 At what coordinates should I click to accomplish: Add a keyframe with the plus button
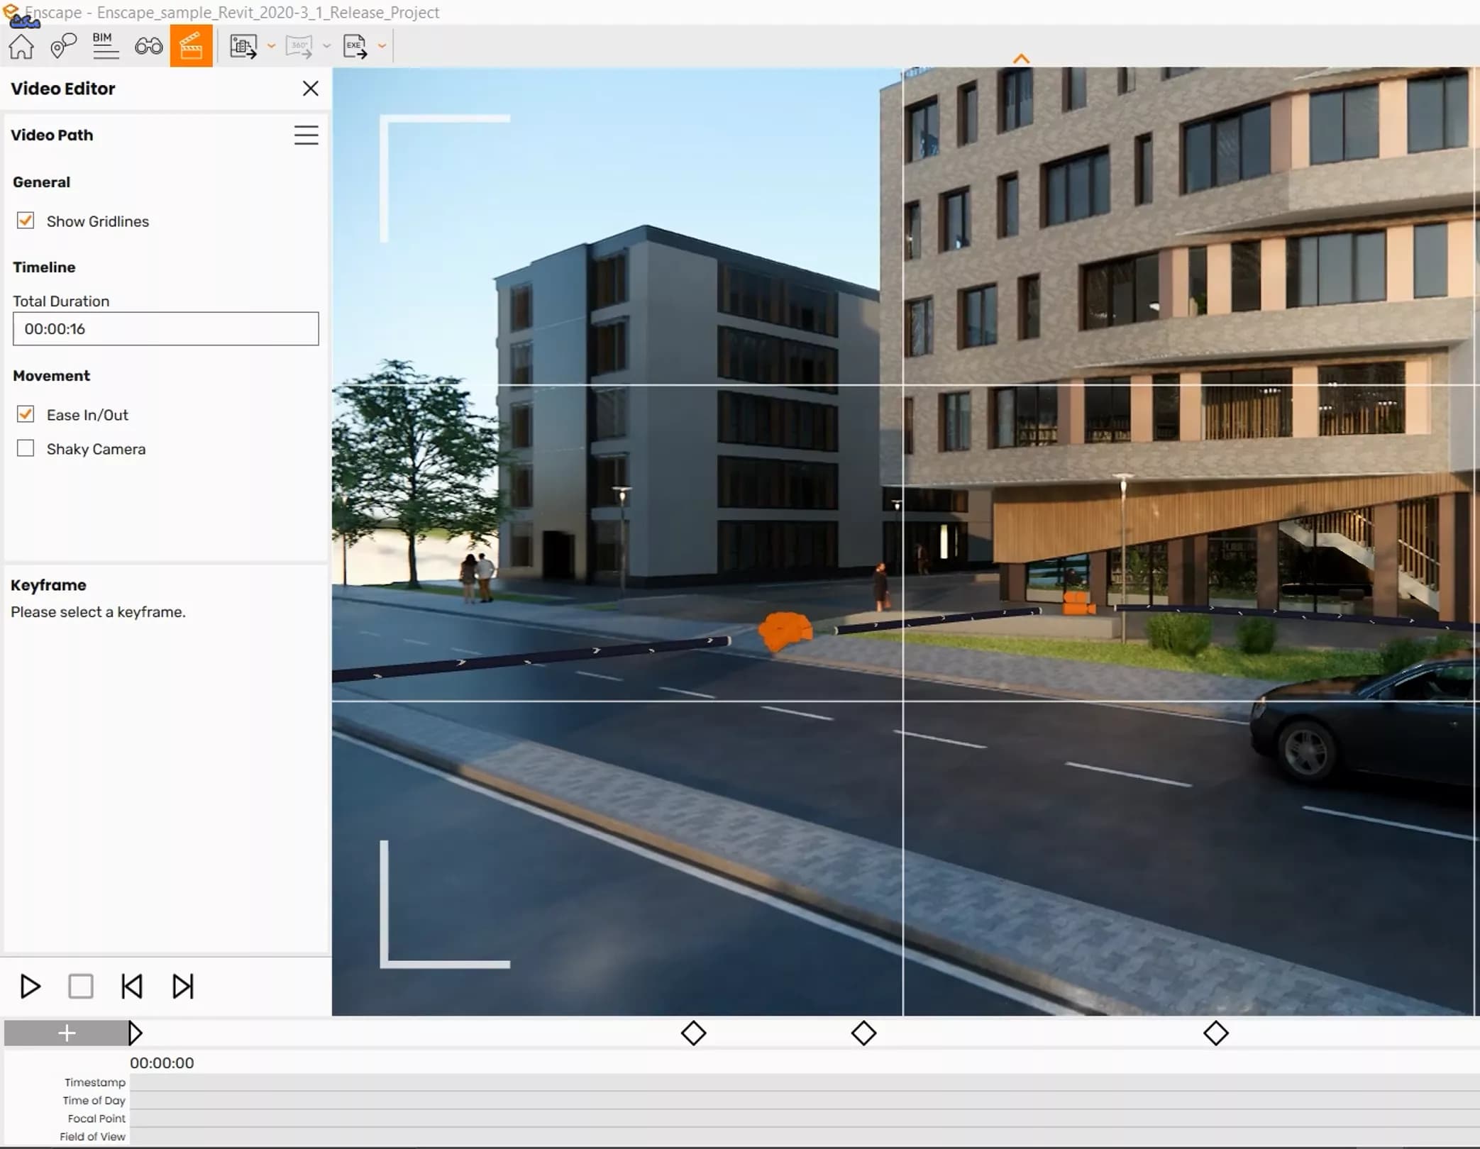(x=67, y=1033)
